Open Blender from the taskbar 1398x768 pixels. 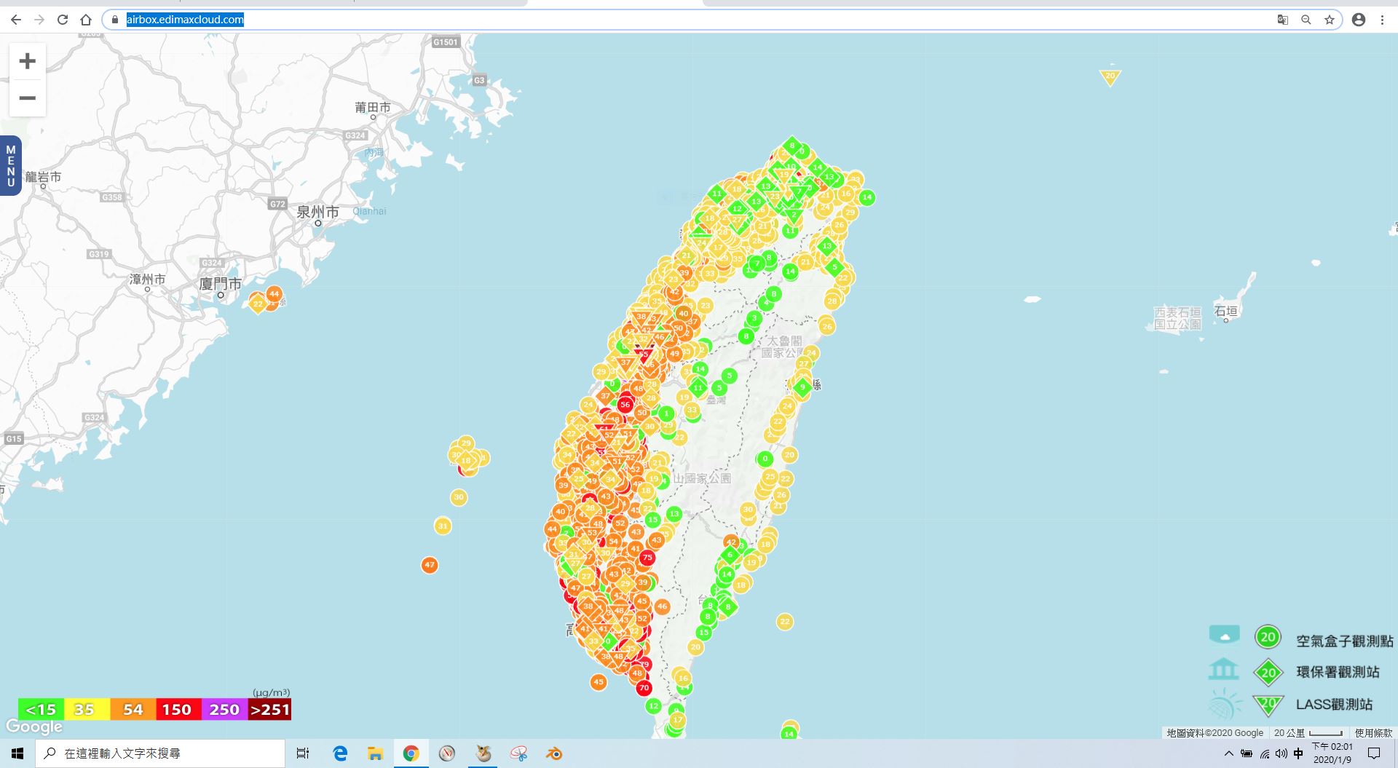(x=554, y=753)
